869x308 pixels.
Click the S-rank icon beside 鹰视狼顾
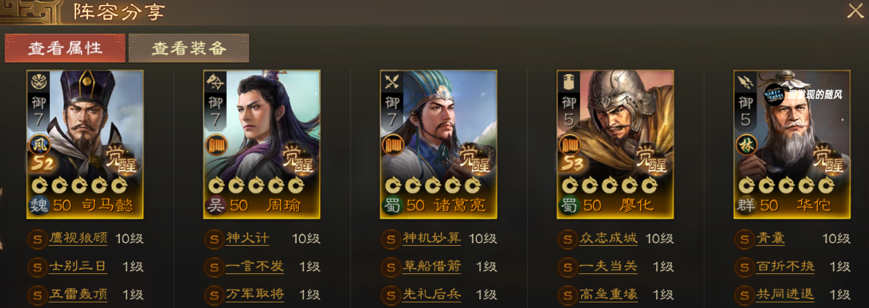pos(37,239)
